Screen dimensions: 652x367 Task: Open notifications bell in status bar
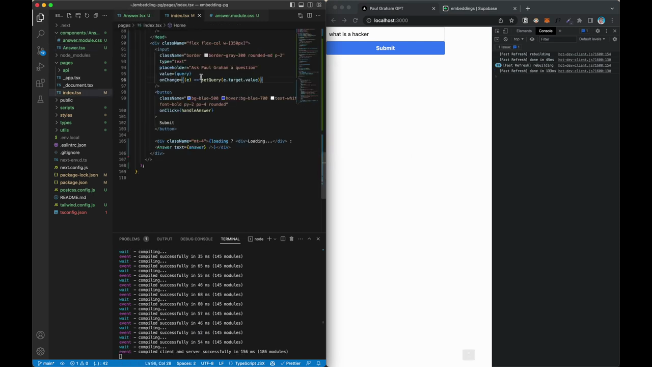(318, 363)
